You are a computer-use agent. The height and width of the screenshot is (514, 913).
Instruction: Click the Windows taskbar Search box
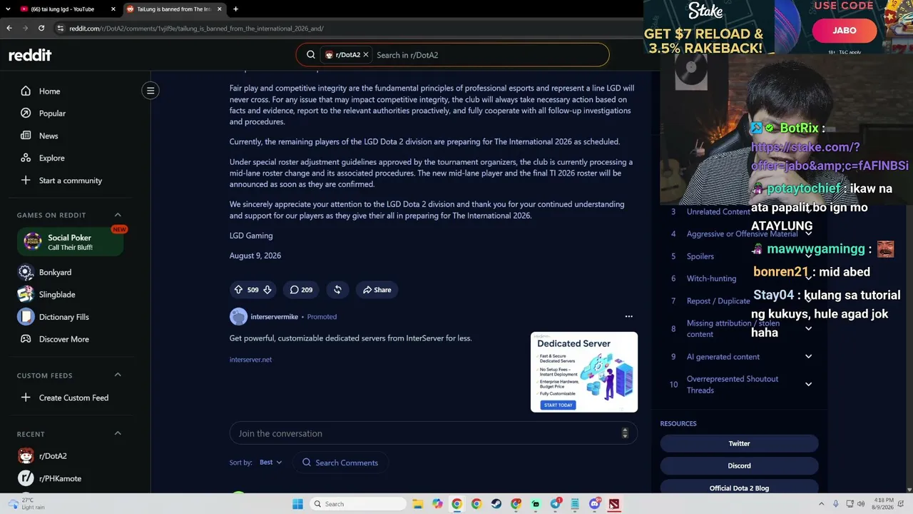pyautogui.click(x=359, y=504)
